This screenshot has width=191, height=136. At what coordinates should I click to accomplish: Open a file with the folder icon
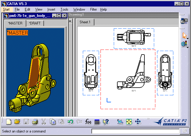[17, 122]
